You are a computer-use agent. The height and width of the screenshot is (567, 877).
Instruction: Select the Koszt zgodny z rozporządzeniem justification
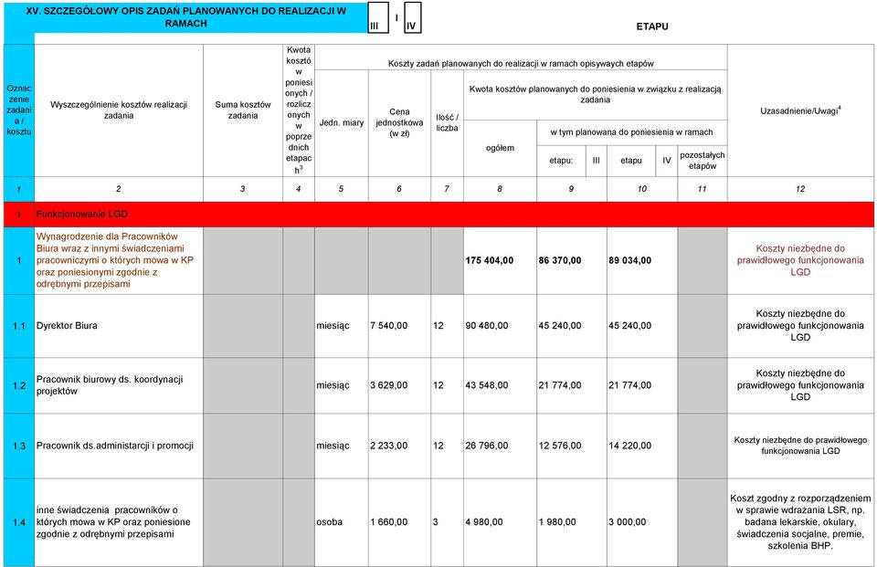(800, 521)
